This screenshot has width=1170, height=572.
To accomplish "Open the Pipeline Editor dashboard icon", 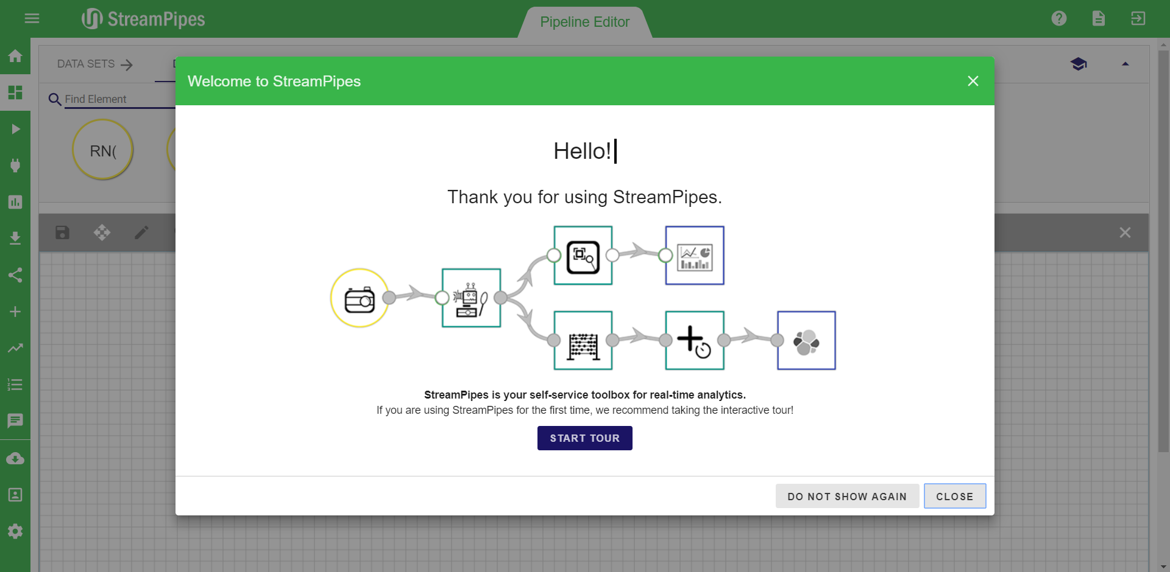I will coord(15,92).
